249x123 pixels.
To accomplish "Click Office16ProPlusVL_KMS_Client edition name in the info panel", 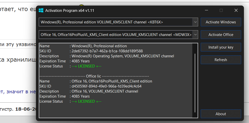I will (112, 81).
